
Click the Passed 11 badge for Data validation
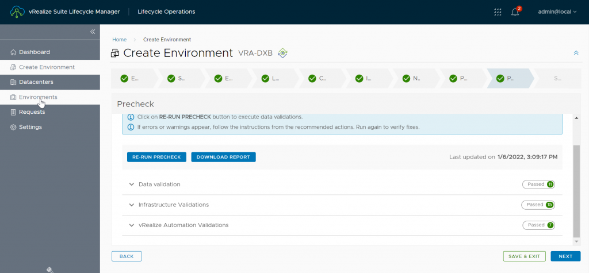tap(538, 184)
